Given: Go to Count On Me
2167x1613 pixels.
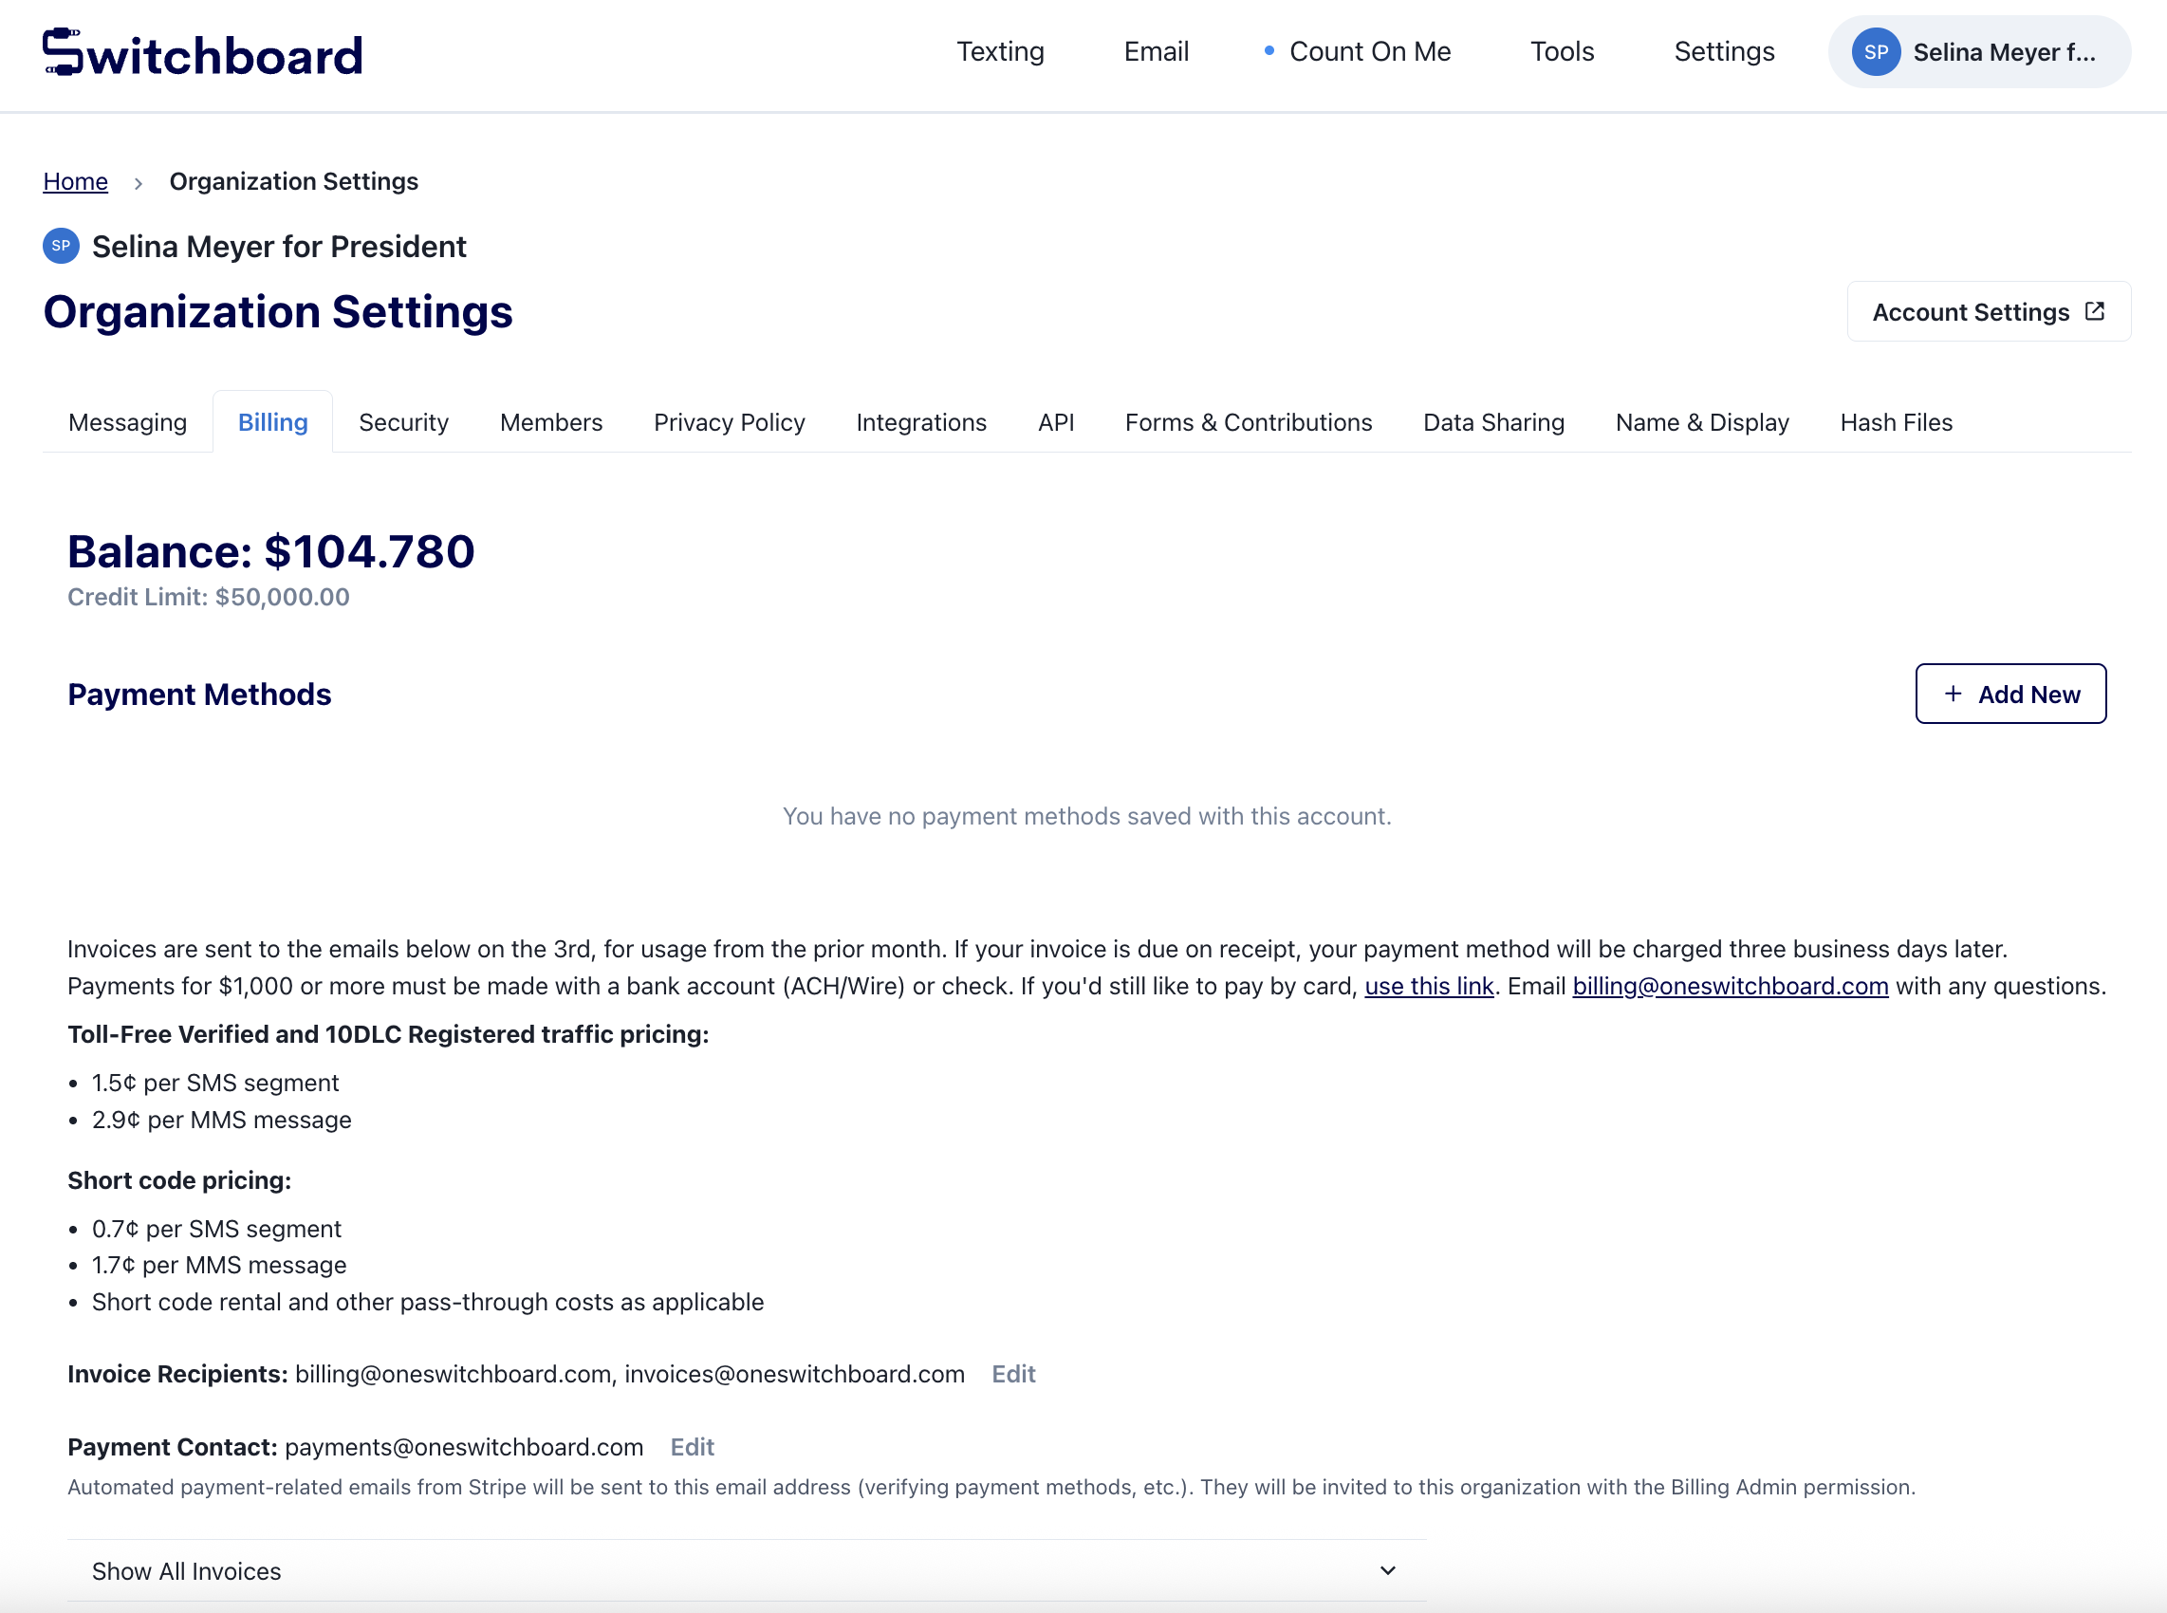Looking at the screenshot, I should (1369, 52).
